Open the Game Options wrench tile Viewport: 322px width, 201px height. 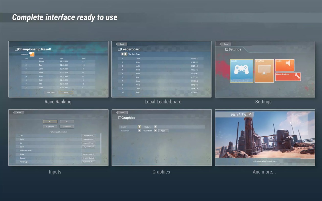point(288,77)
